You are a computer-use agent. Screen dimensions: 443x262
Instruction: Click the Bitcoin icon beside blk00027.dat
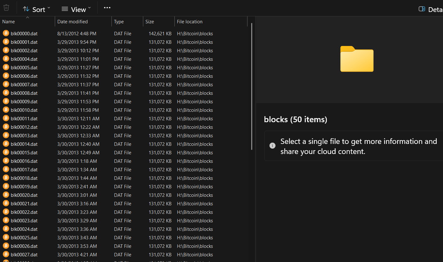(x=6, y=254)
